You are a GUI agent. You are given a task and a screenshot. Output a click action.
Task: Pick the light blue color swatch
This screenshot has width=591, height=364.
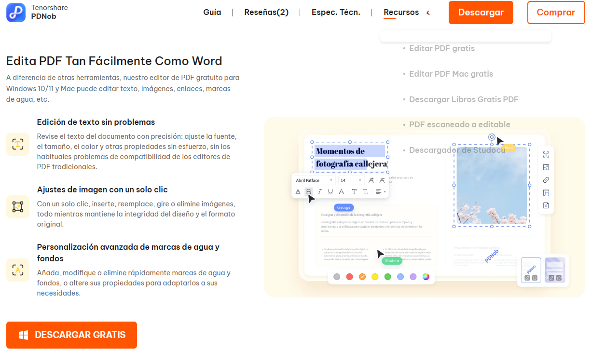pyautogui.click(x=400, y=277)
